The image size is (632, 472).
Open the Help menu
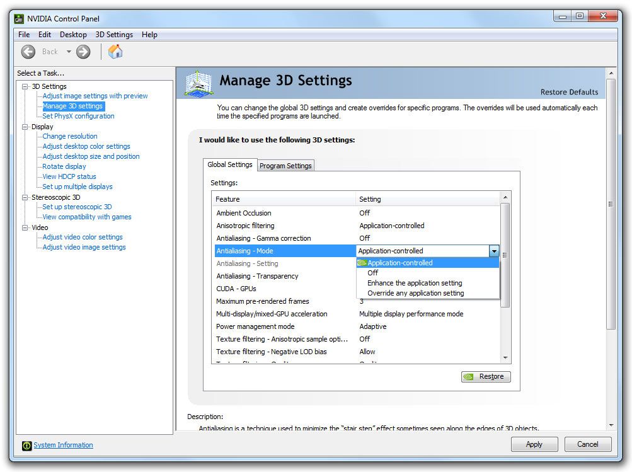pos(149,34)
